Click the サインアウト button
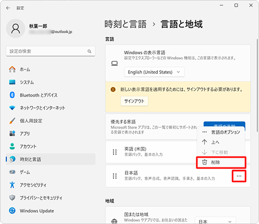Viewport: 259px width, 224px height. 134,101
